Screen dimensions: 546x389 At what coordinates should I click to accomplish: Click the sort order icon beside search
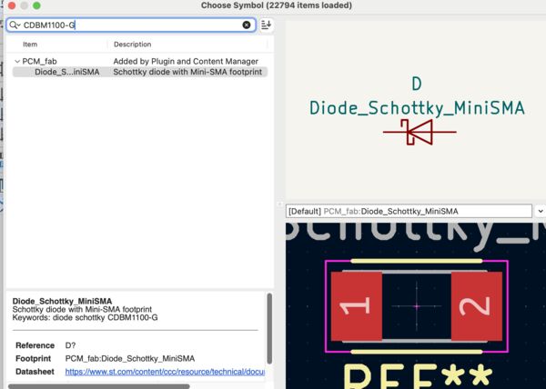point(266,25)
